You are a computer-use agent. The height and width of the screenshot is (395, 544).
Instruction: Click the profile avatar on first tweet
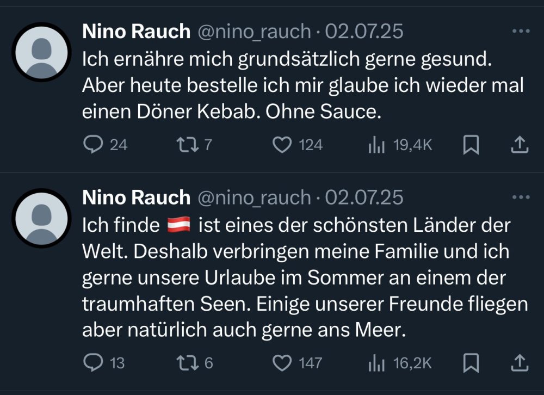coord(41,52)
